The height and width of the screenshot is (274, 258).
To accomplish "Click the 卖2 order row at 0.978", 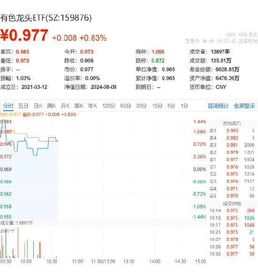I will point(232,152).
